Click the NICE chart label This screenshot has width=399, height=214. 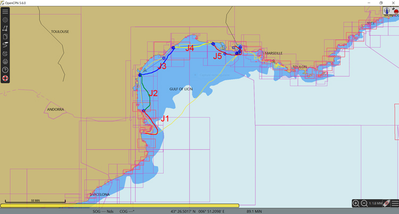coord(370,23)
